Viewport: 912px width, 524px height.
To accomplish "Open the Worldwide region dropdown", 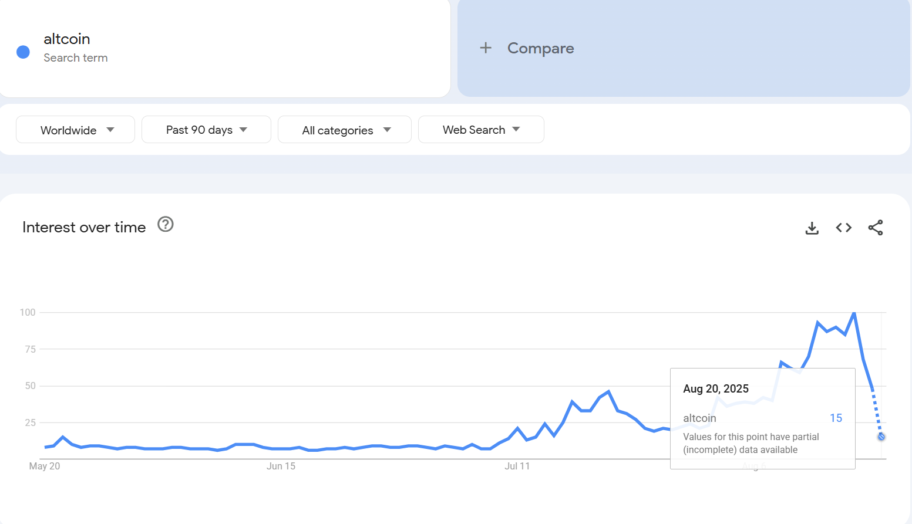I will tap(76, 130).
